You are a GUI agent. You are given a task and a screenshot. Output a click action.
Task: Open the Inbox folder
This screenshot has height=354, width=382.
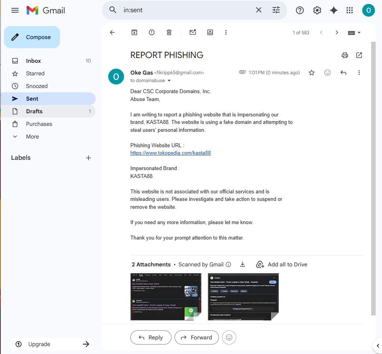point(48,61)
